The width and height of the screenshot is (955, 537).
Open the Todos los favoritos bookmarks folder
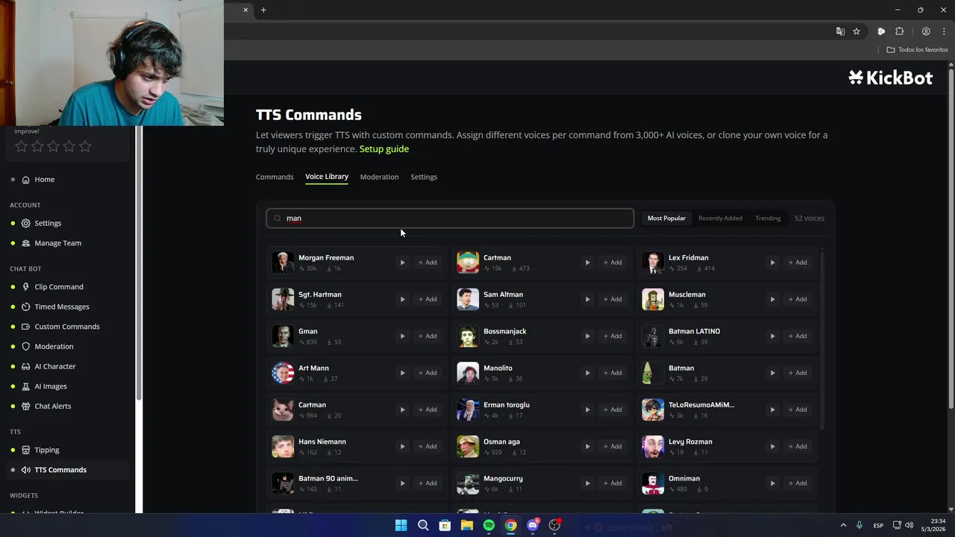[x=917, y=50]
